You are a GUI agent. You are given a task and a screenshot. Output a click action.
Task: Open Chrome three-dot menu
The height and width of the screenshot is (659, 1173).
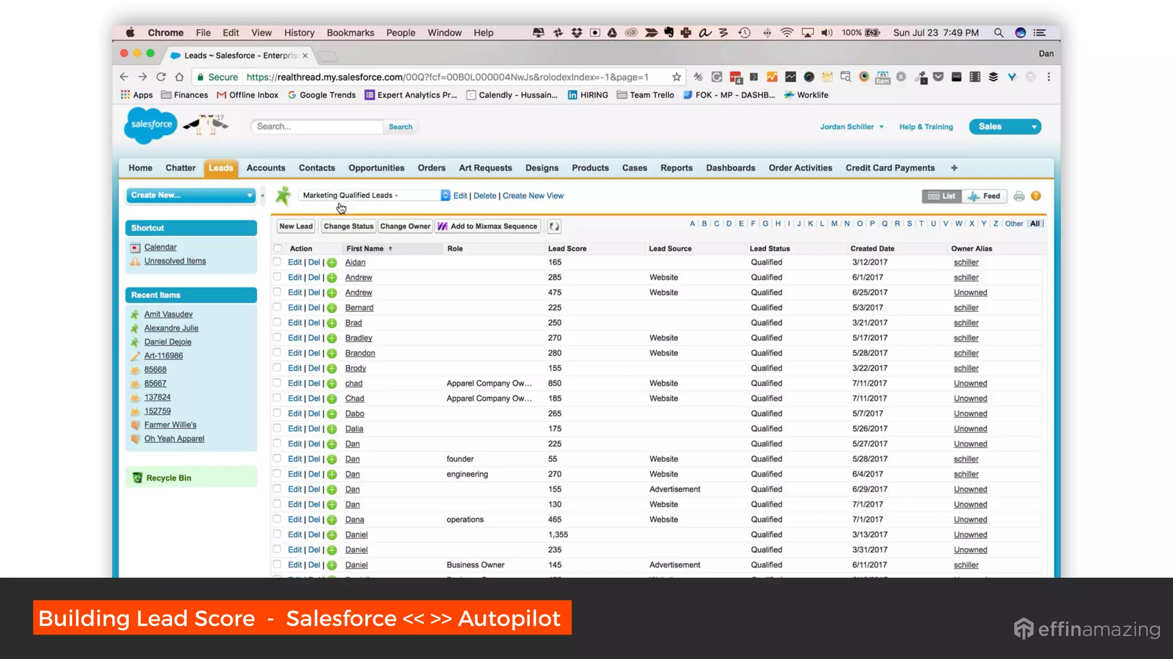click(1048, 77)
